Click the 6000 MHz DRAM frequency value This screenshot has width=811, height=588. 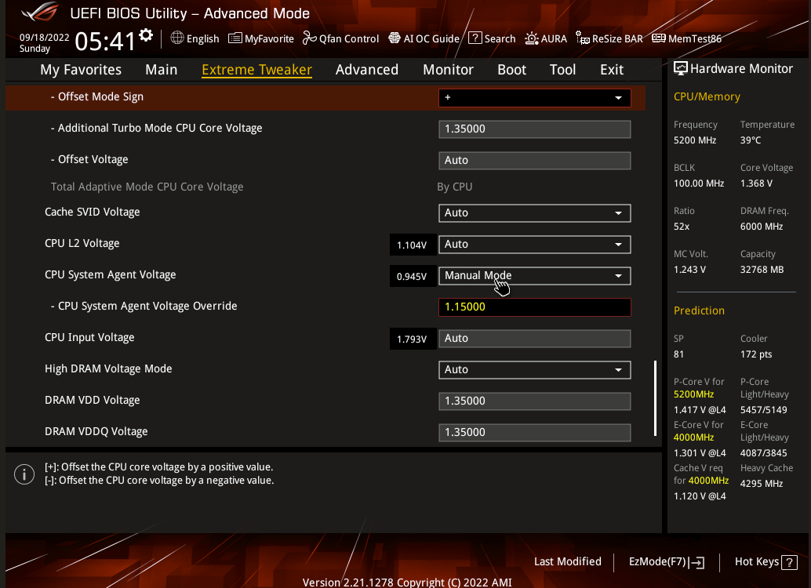click(762, 227)
